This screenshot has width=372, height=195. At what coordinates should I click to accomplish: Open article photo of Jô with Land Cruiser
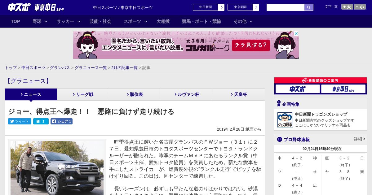coord(57,168)
